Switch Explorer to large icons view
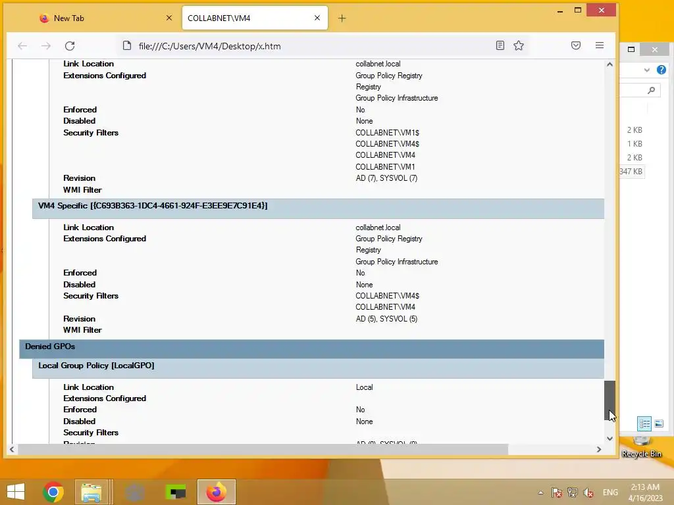This screenshot has height=505, width=674. pos(659,424)
